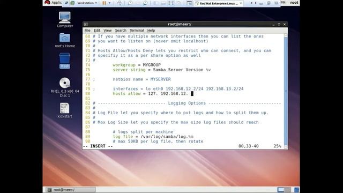
Task: Click the next tab arrow
Action: (256, 3)
